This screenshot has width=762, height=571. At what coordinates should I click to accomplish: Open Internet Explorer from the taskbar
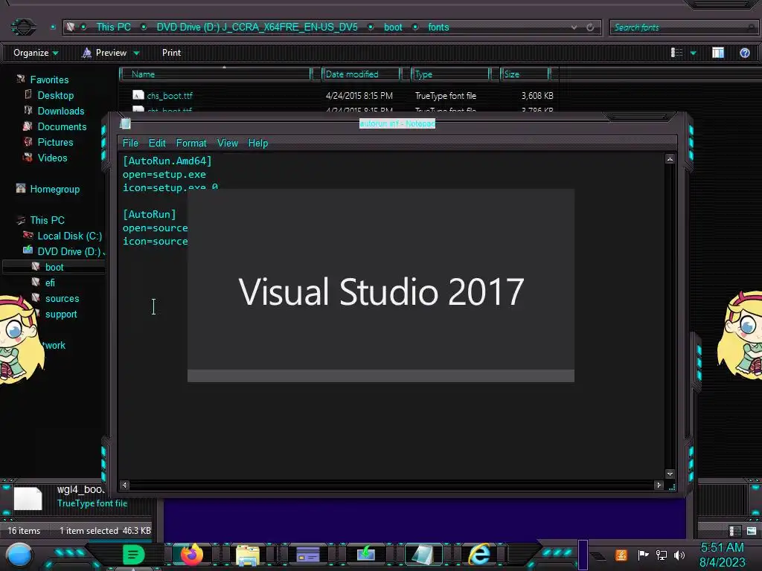point(479,555)
